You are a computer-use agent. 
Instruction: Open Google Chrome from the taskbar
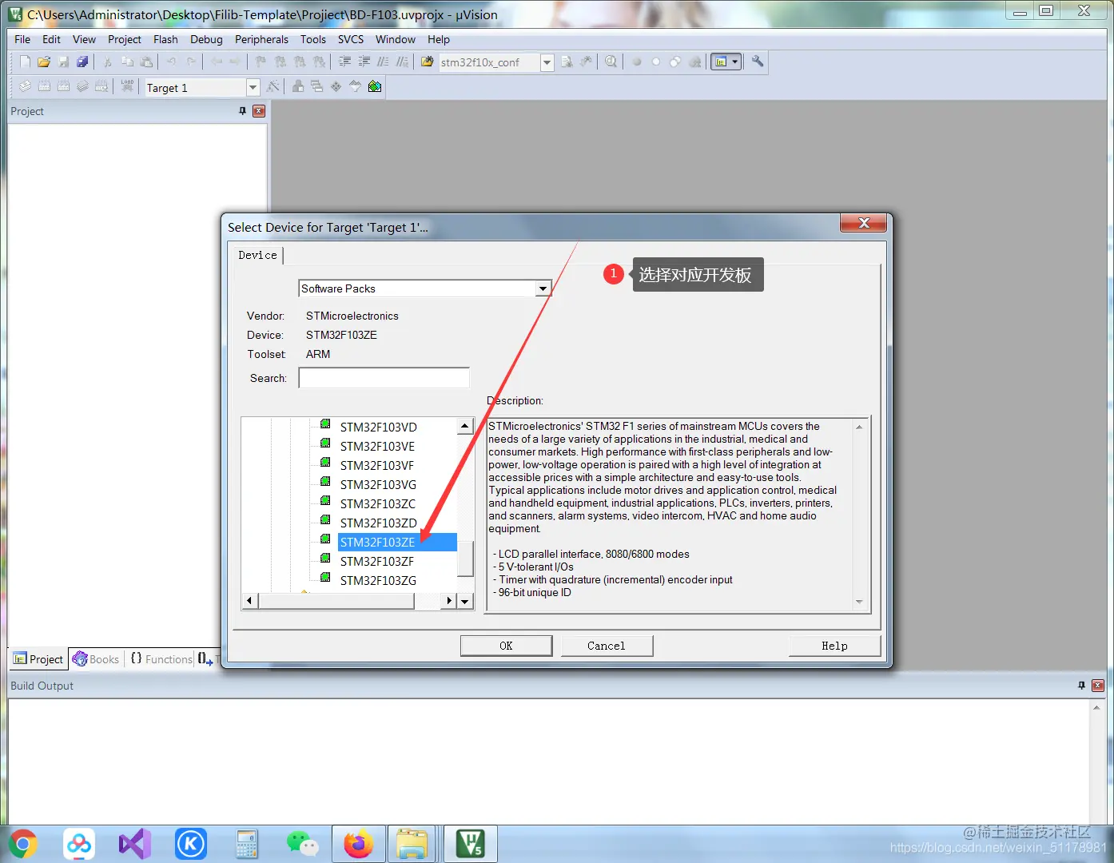click(23, 844)
